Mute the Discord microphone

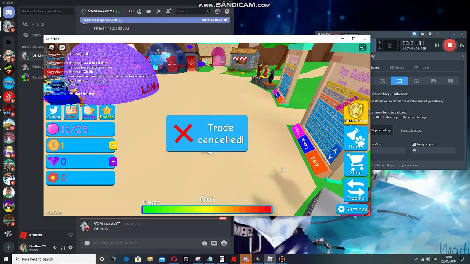click(55, 248)
